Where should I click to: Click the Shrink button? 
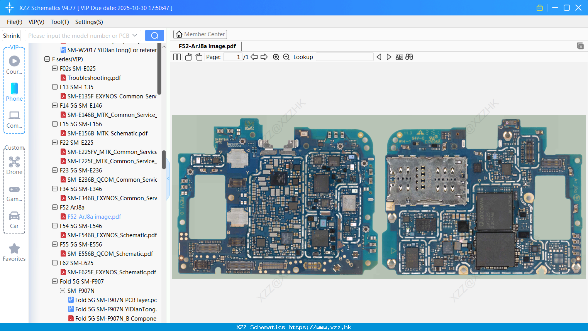[x=11, y=35]
